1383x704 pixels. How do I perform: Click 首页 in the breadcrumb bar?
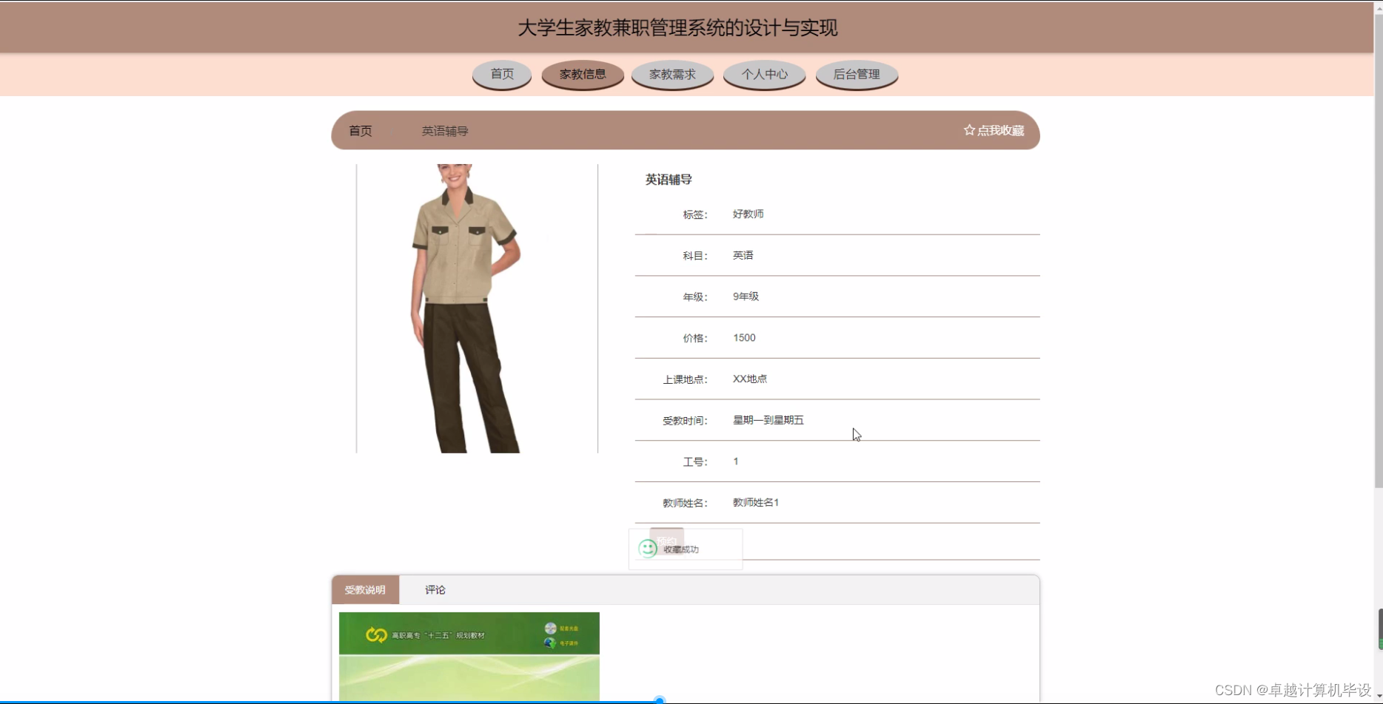pos(361,131)
